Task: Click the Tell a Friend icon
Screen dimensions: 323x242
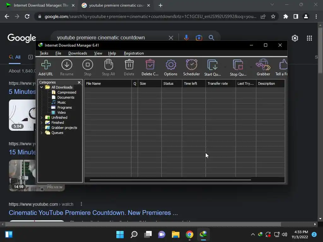Action: click(x=282, y=67)
